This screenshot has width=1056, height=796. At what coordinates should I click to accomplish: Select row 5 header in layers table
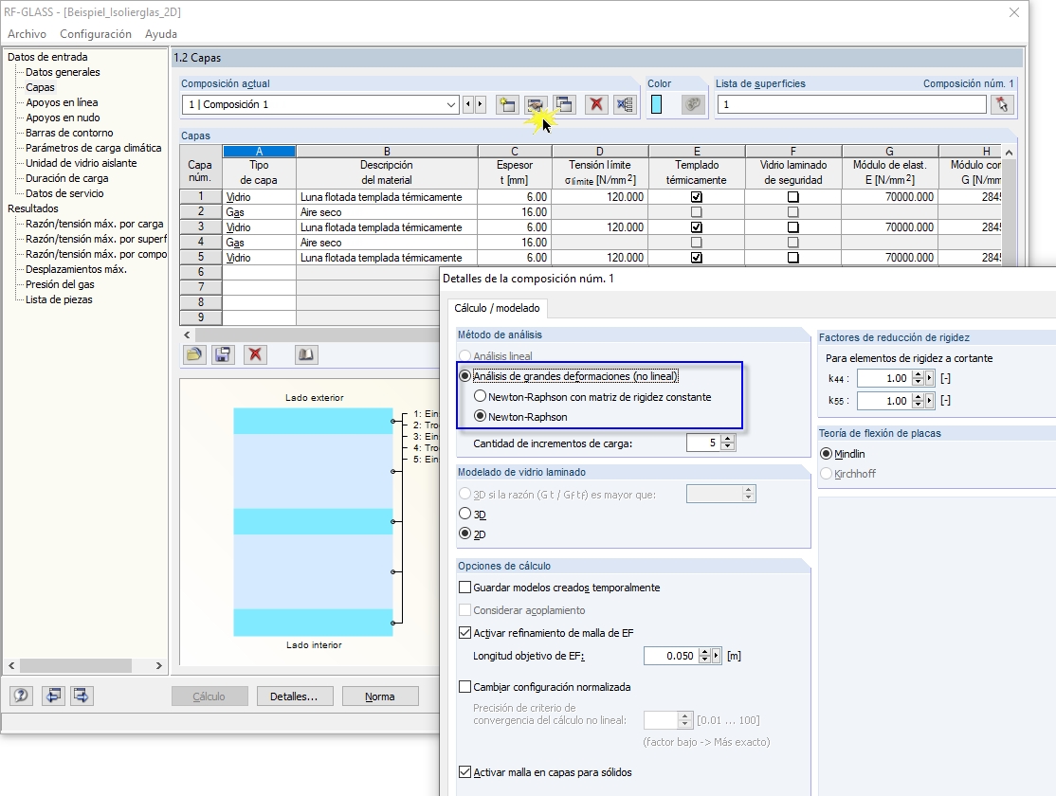tap(201, 257)
